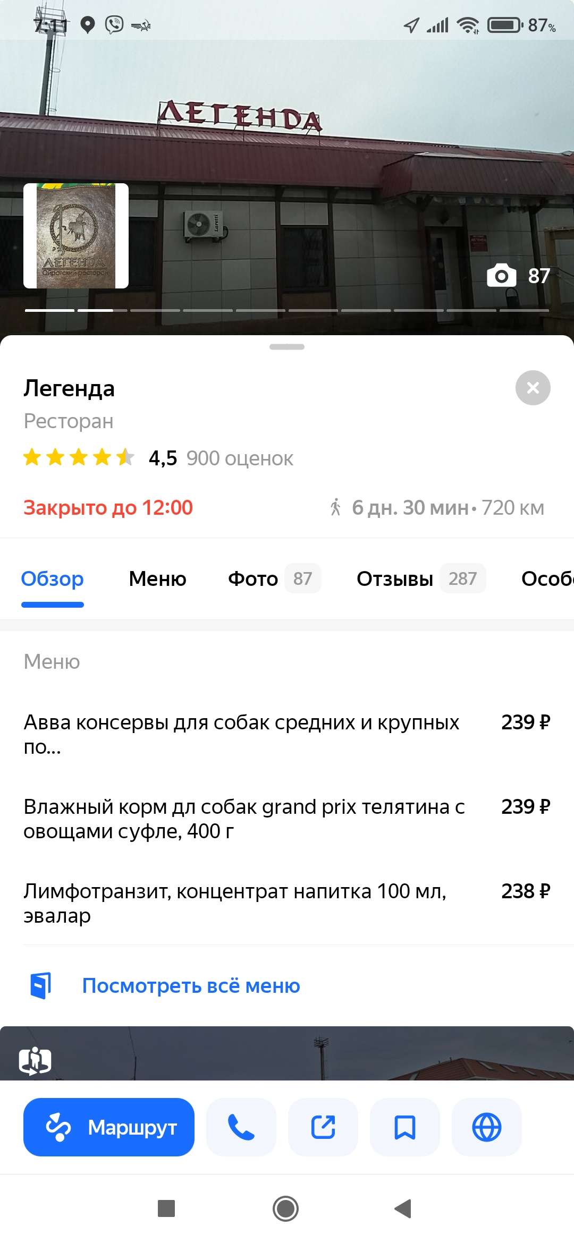Tap the share icon button
The width and height of the screenshot is (574, 1243).
(323, 1127)
